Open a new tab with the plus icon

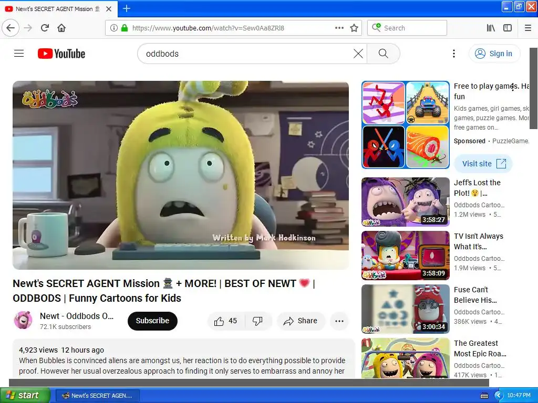[x=126, y=8]
